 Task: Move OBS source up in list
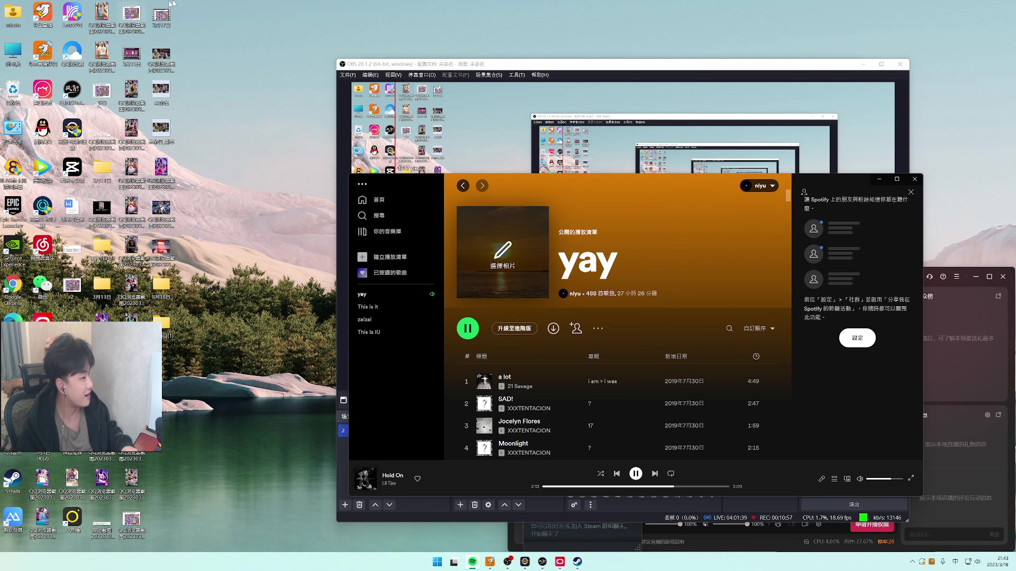click(505, 505)
